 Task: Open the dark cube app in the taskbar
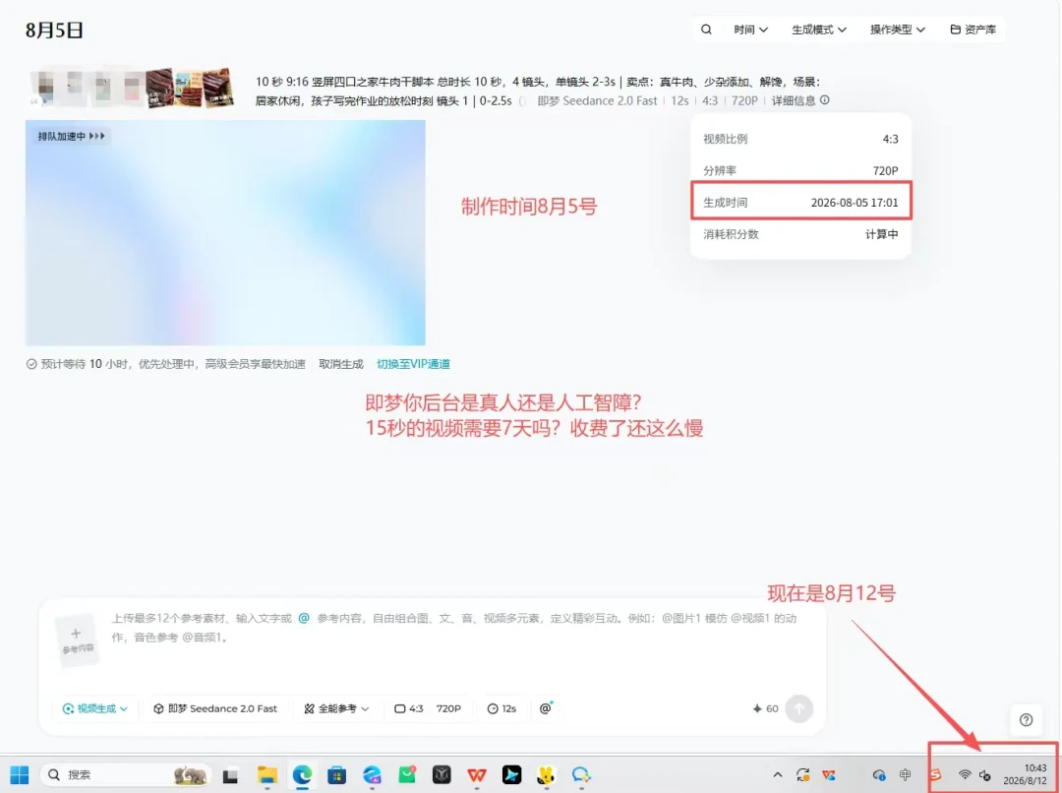tap(442, 774)
